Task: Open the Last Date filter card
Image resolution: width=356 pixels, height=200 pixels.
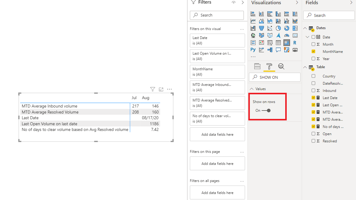Action: click(x=217, y=41)
